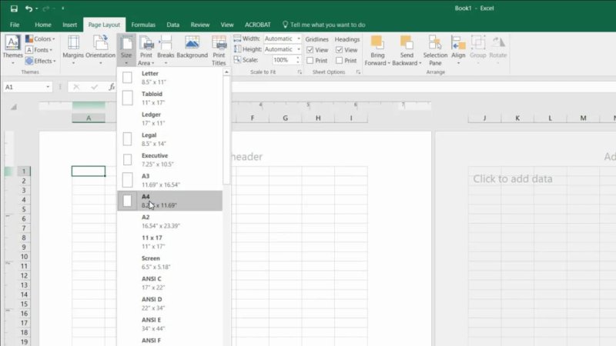Toggle Headings View checkbox
Image resolution: width=616 pixels, height=346 pixels.
coord(339,50)
